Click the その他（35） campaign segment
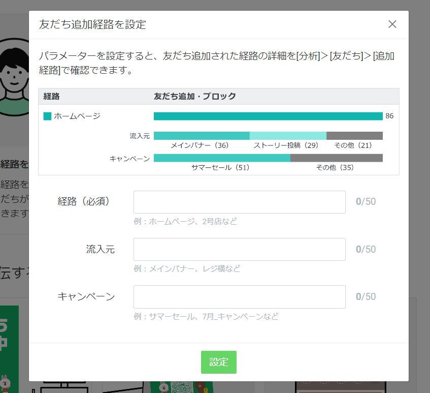 [336, 158]
